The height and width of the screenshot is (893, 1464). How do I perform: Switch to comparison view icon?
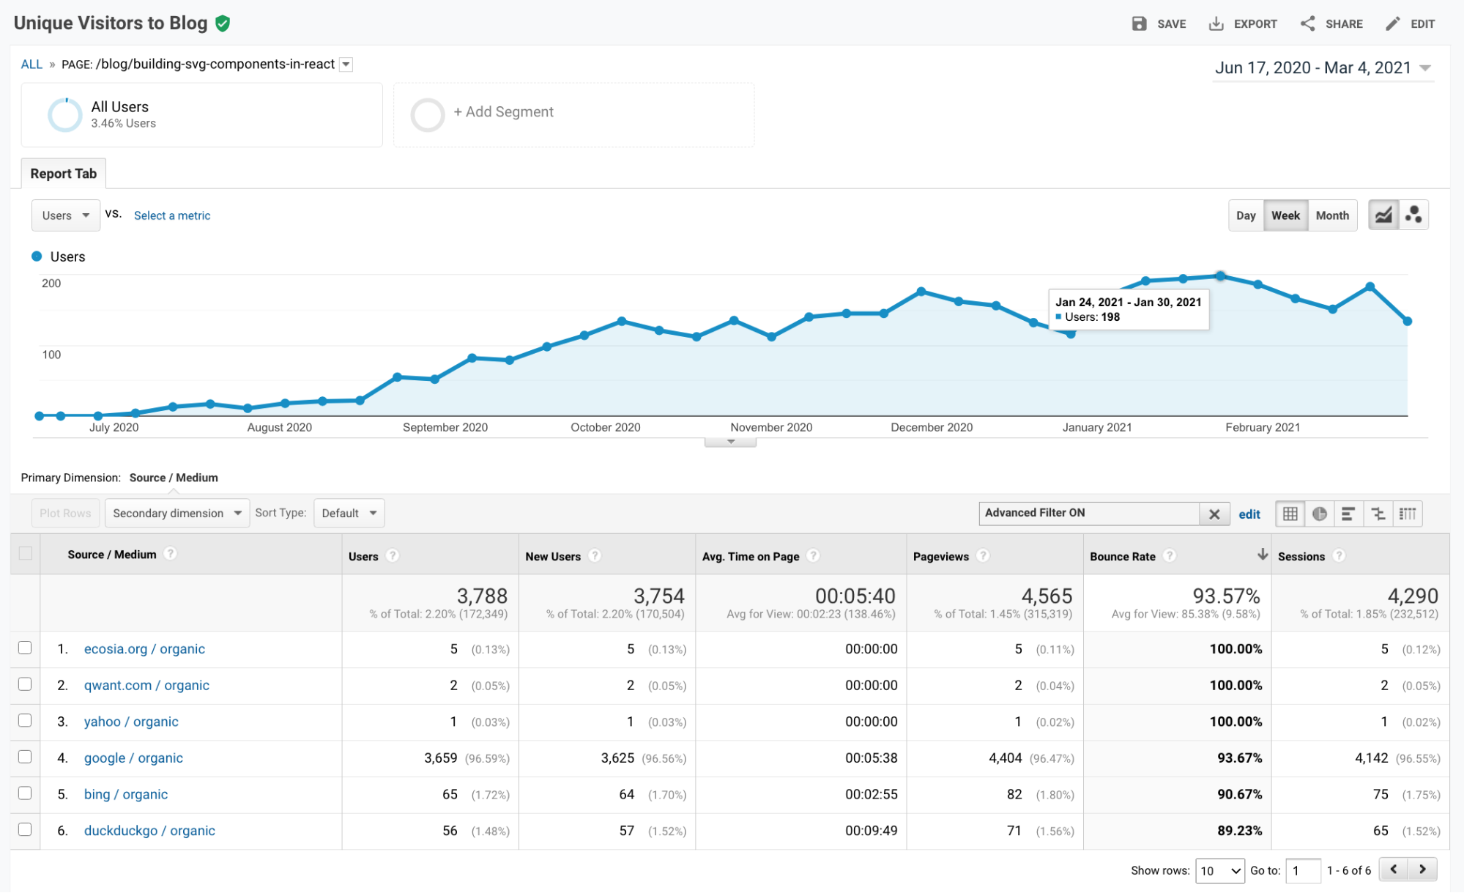(x=1378, y=514)
